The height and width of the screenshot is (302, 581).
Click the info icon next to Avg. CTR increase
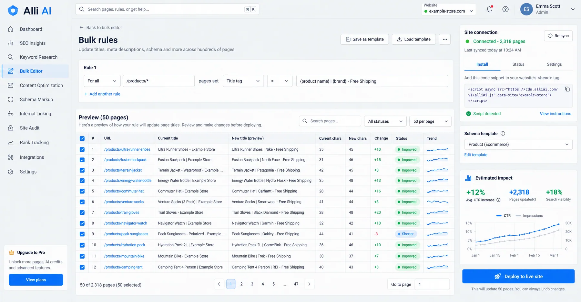pos(498,200)
